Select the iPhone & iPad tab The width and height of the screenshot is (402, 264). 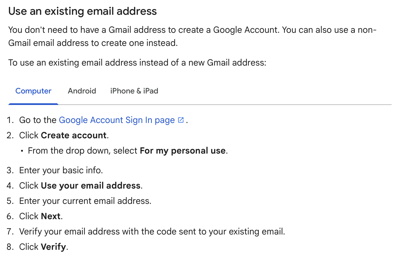134,91
